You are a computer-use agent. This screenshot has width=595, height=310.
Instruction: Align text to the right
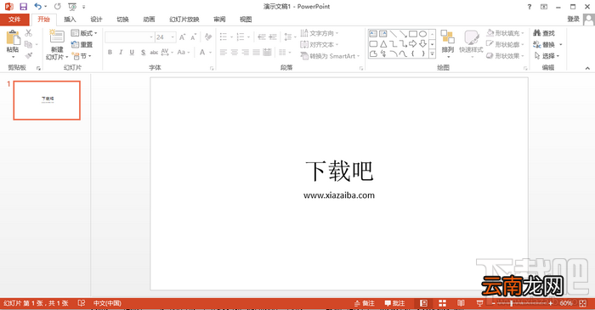[x=246, y=53]
